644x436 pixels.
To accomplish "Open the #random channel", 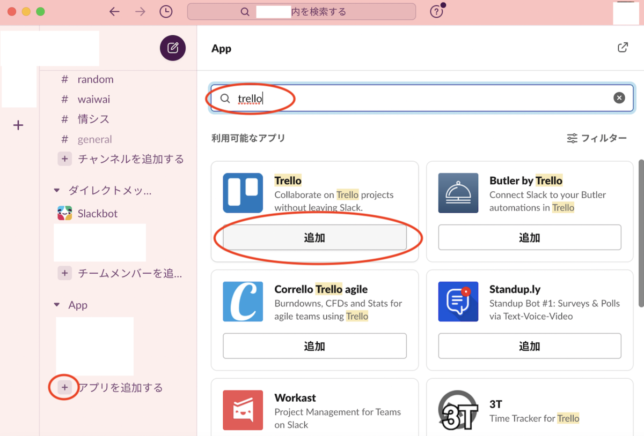I will 95,79.
